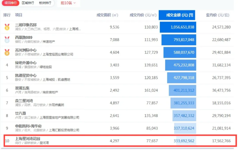Viewport: 239px width, 151px height.
Task: Click average price 85,043
Action: 152,128
